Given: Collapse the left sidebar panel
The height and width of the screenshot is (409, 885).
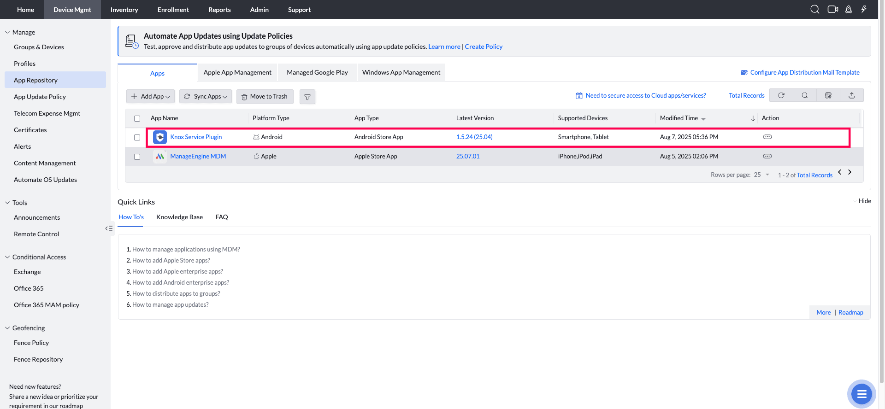Looking at the screenshot, I should pos(109,228).
